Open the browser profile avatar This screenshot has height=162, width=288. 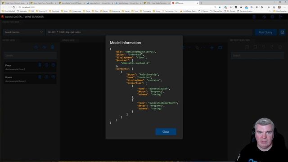coord(279,7)
